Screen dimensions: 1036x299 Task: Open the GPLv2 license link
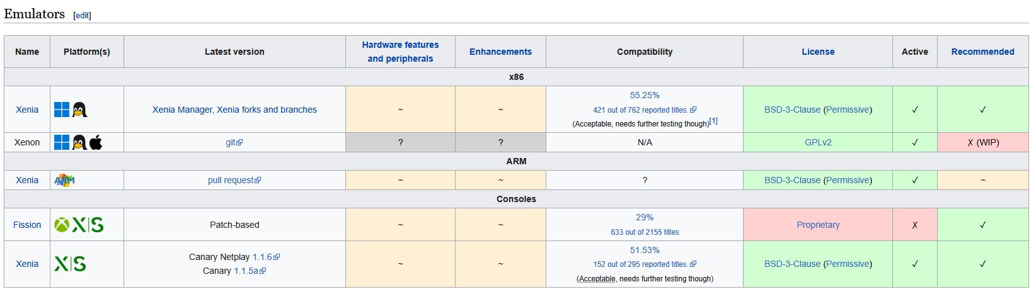coord(818,142)
